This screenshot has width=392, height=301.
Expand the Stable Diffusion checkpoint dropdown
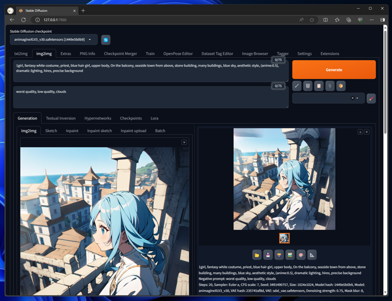click(x=90, y=40)
